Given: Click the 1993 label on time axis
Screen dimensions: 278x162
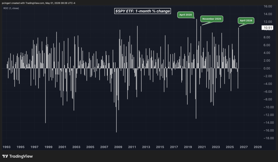Looking at the screenshot, I should (x=7, y=147).
